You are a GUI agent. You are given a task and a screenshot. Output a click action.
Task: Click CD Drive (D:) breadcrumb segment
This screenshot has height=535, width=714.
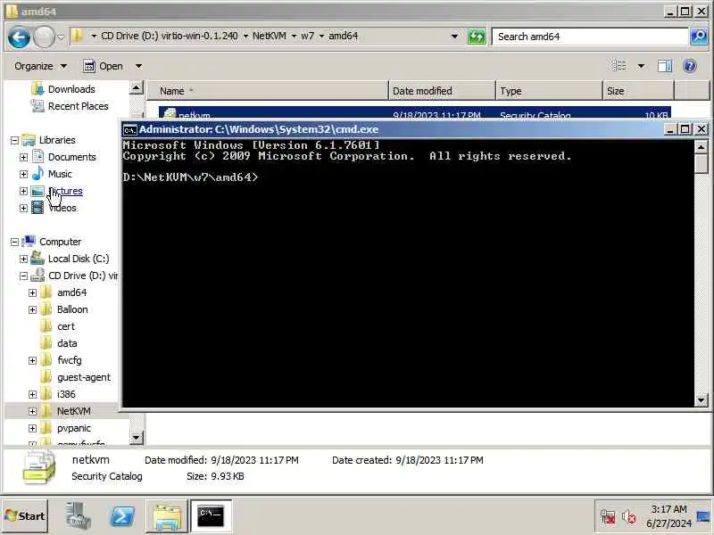tap(169, 36)
